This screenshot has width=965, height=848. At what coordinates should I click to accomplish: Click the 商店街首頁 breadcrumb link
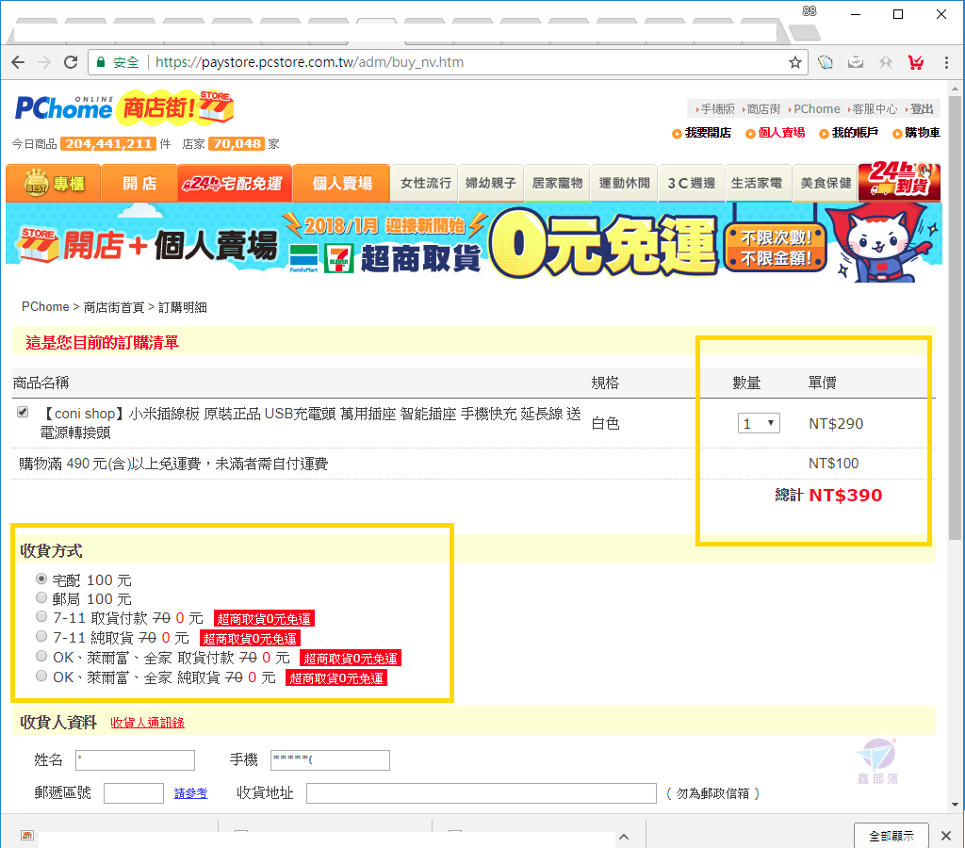(114, 307)
